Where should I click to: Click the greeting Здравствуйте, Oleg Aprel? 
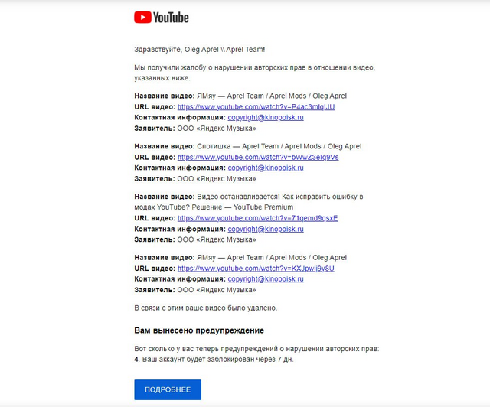click(x=199, y=50)
